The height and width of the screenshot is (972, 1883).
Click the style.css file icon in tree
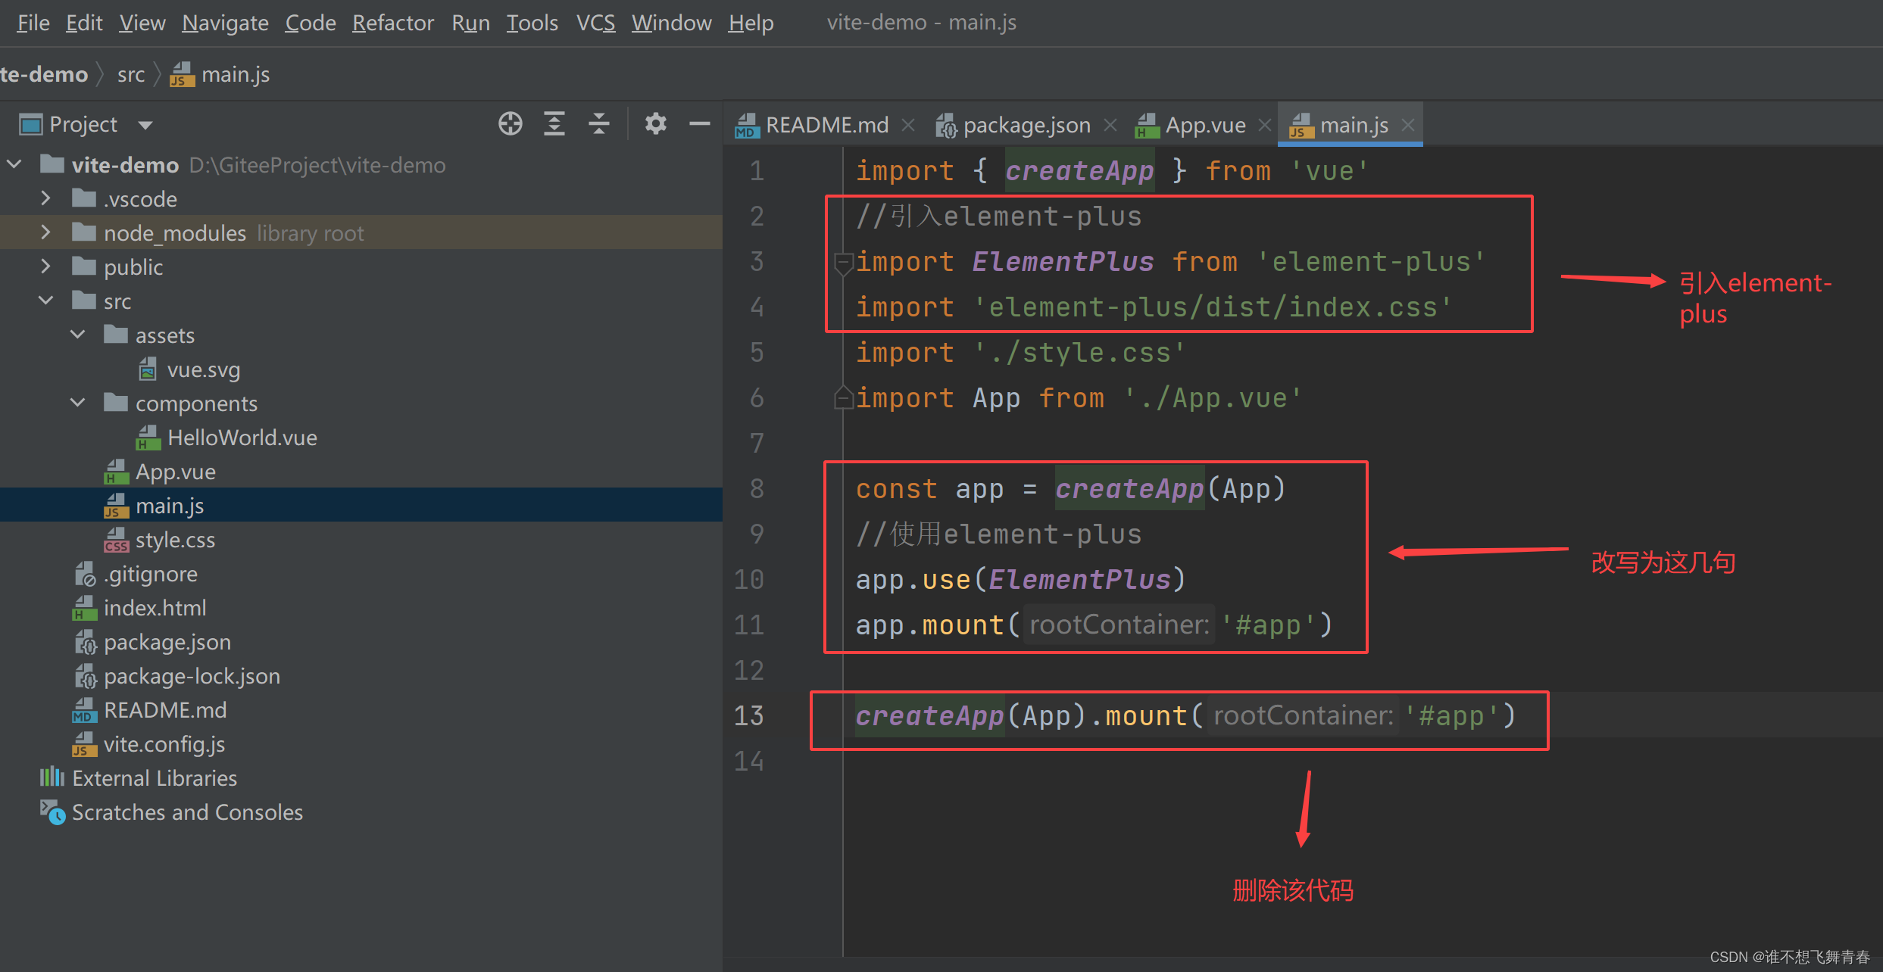[116, 540]
